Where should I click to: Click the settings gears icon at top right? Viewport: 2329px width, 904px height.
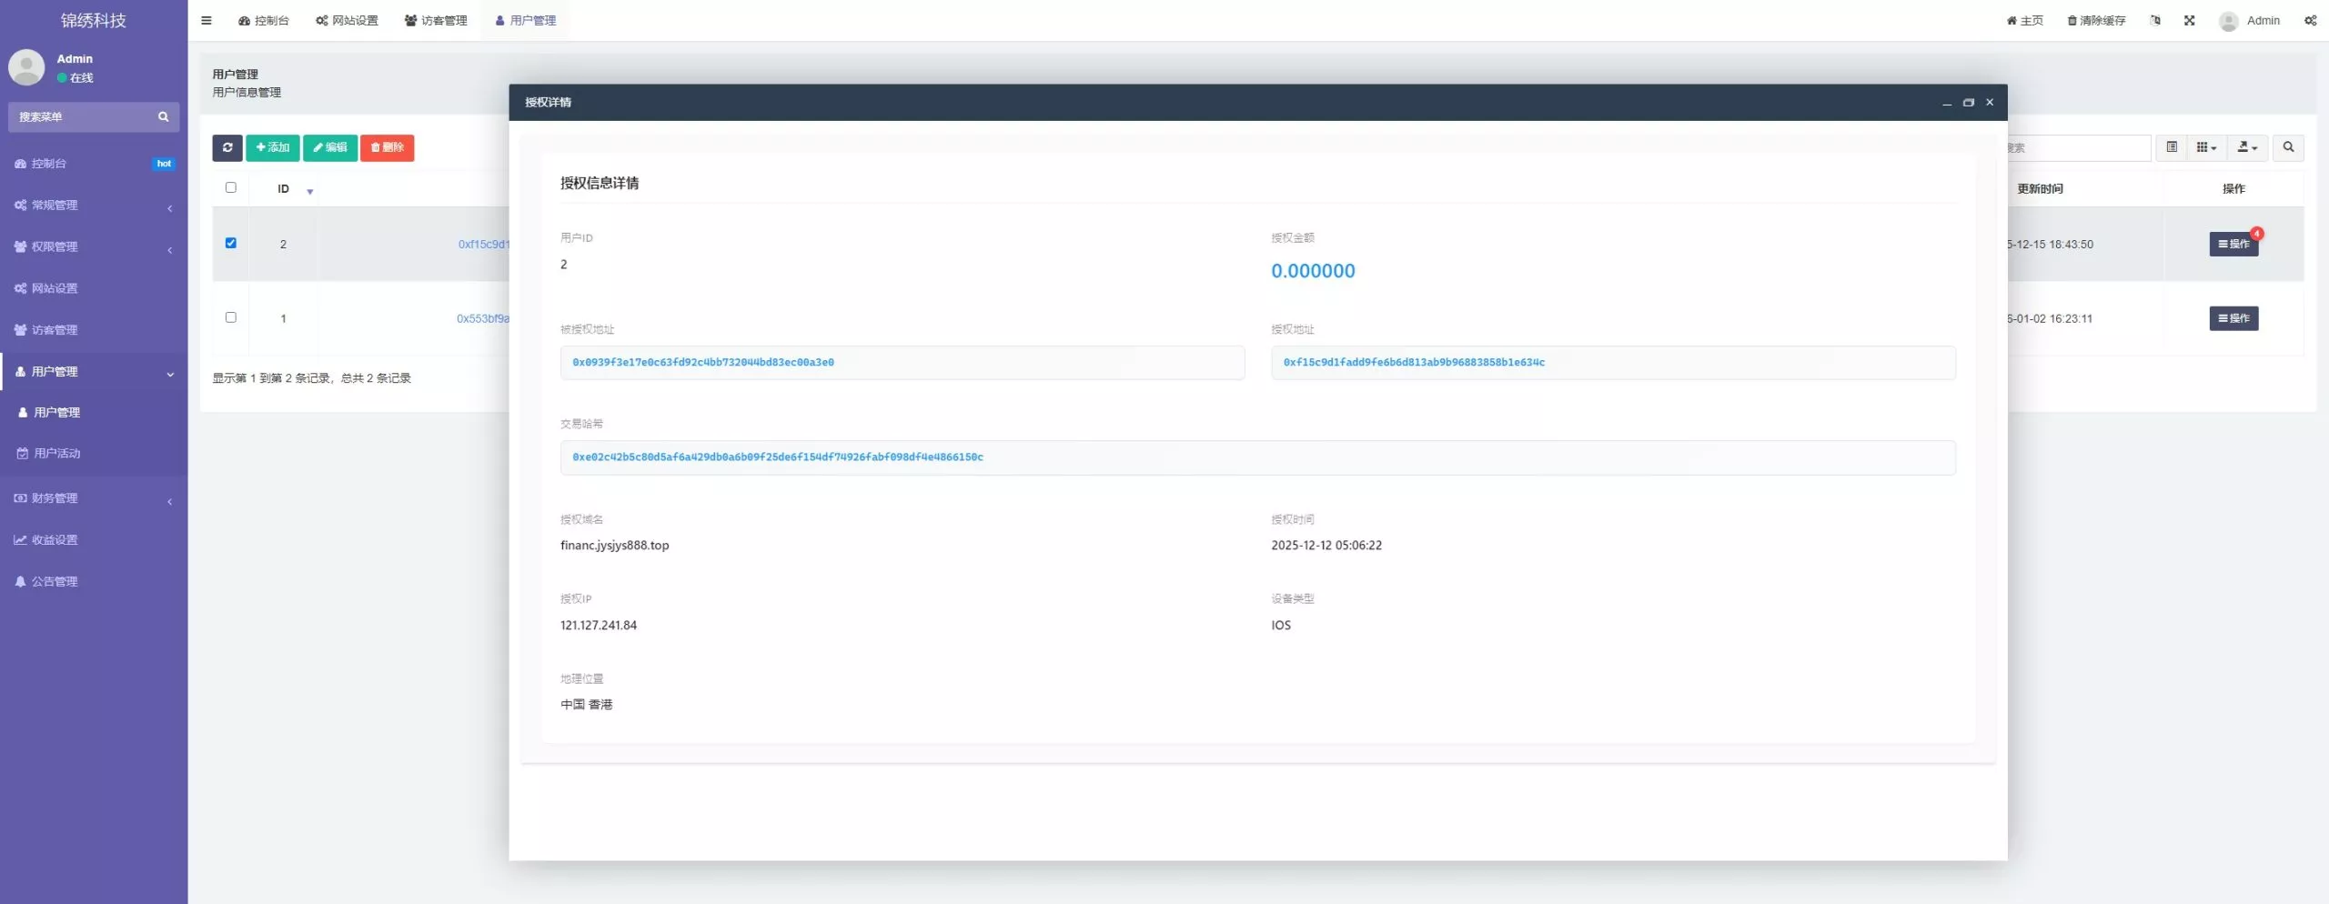tap(2310, 20)
